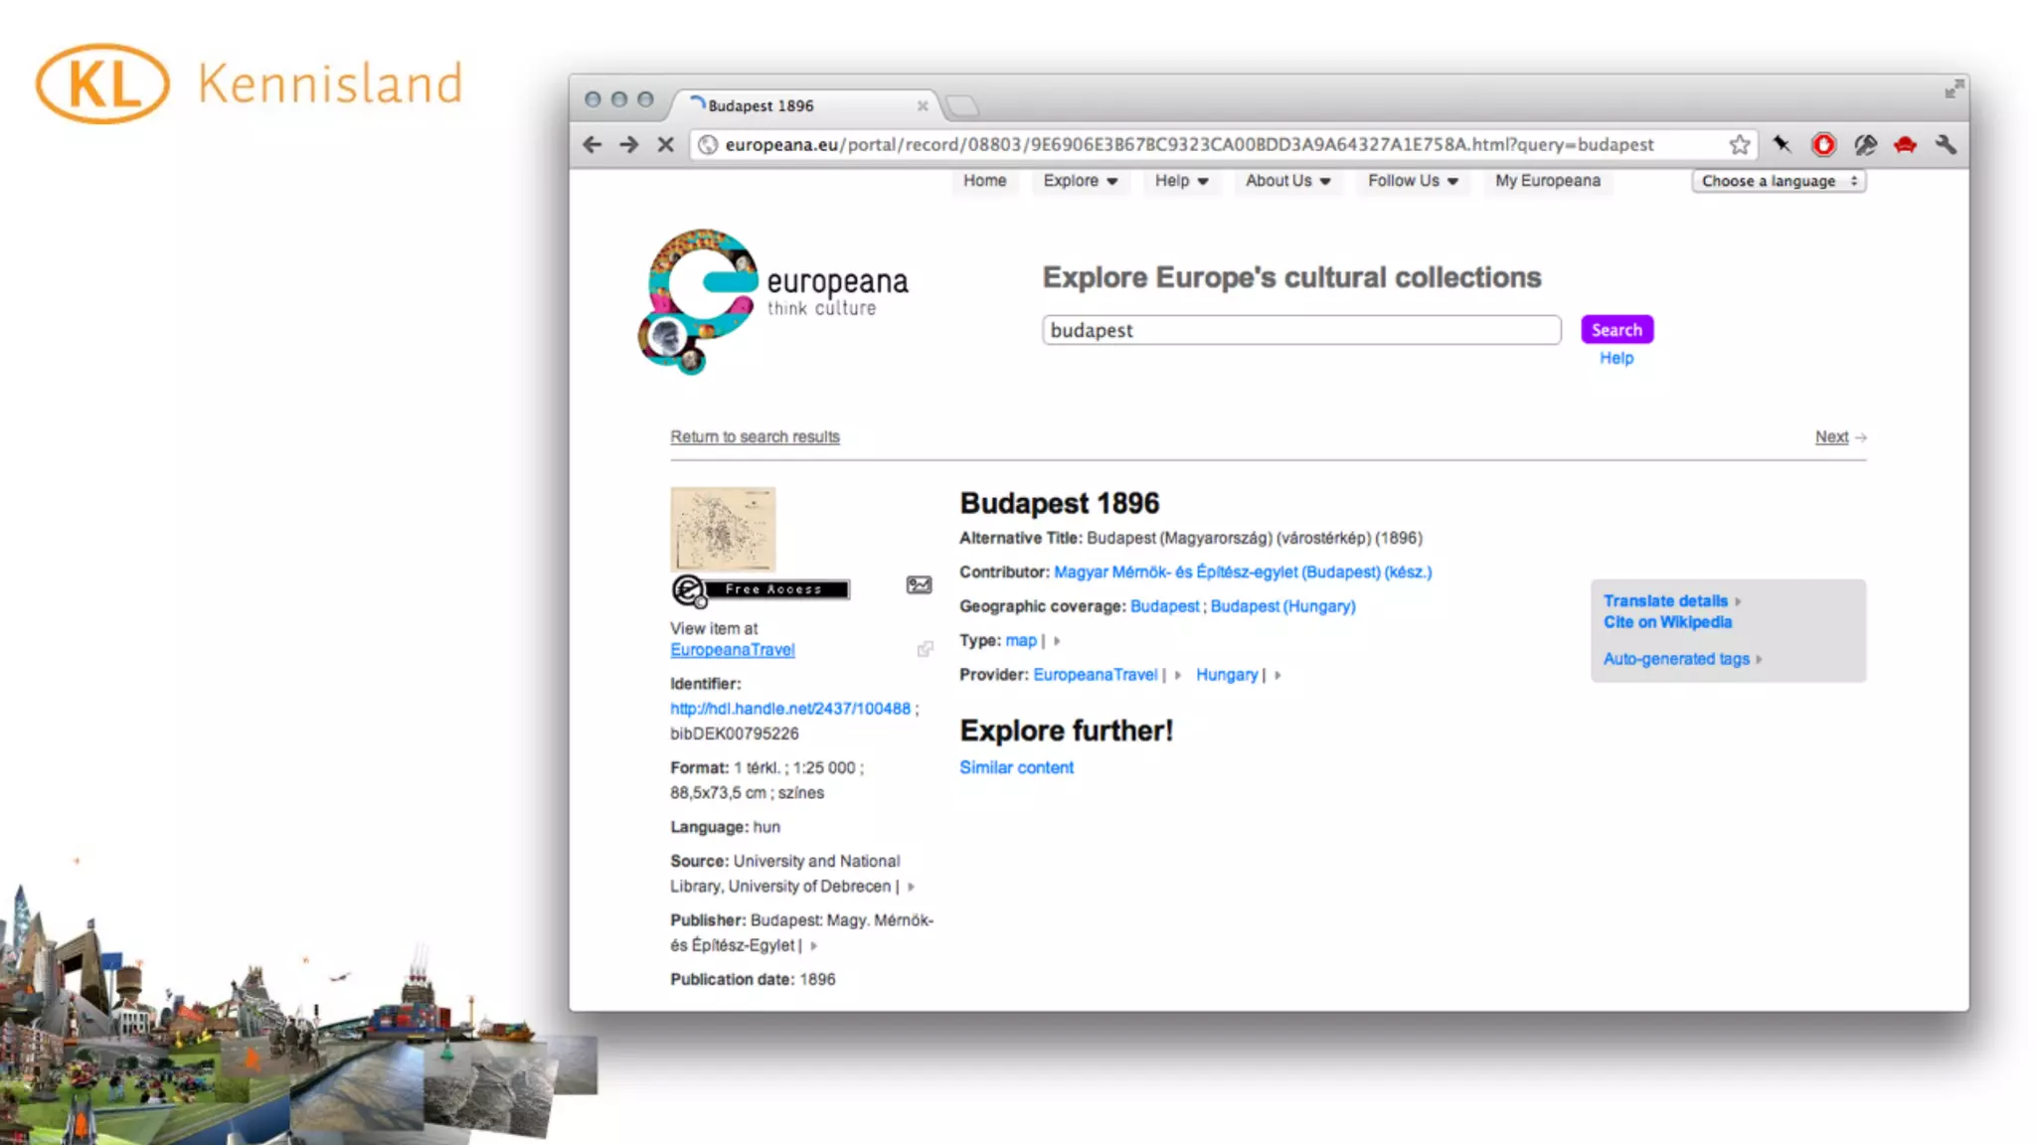Click the browser back arrow

[593, 145]
